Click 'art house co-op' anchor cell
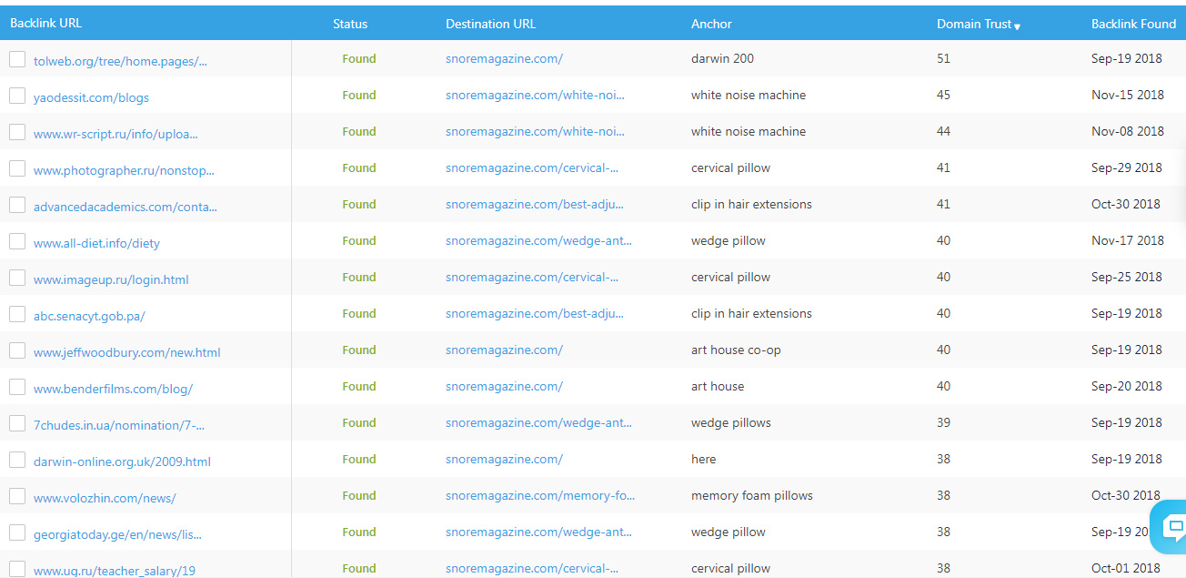This screenshot has height=578, width=1186. pyautogui.click(x=736, y=350)
